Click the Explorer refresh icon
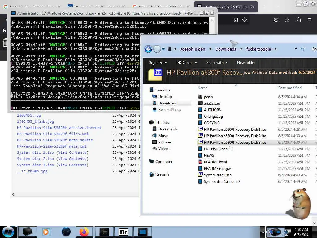 point(303,49)
